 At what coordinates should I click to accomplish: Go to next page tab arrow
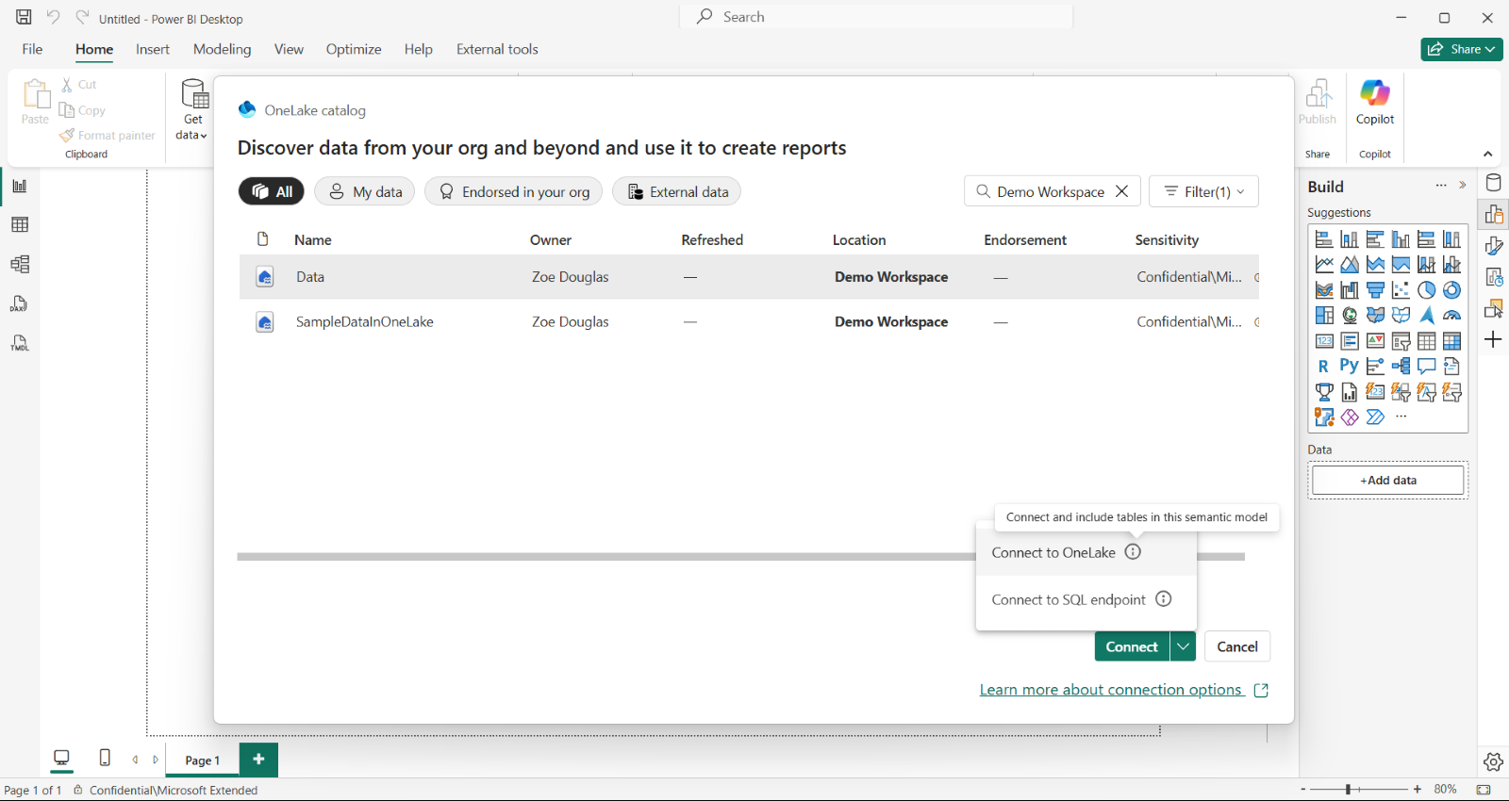pos(156,760)
